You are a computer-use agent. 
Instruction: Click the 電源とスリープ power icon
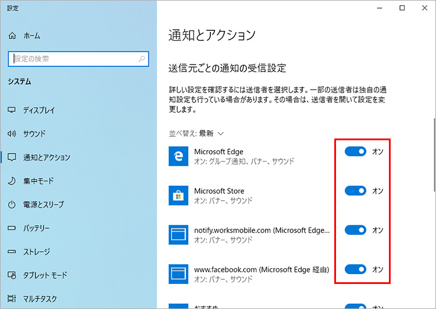(x=12, y=205)
